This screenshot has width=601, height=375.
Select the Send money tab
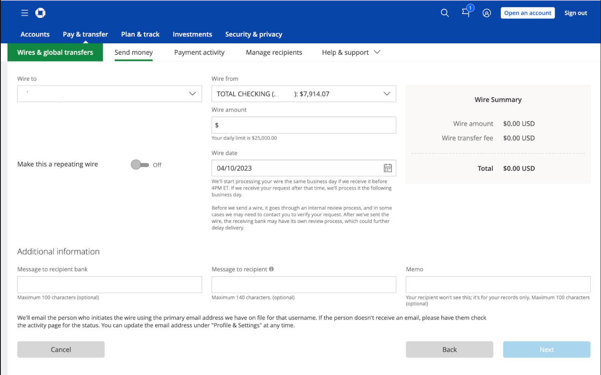(133, 52)
